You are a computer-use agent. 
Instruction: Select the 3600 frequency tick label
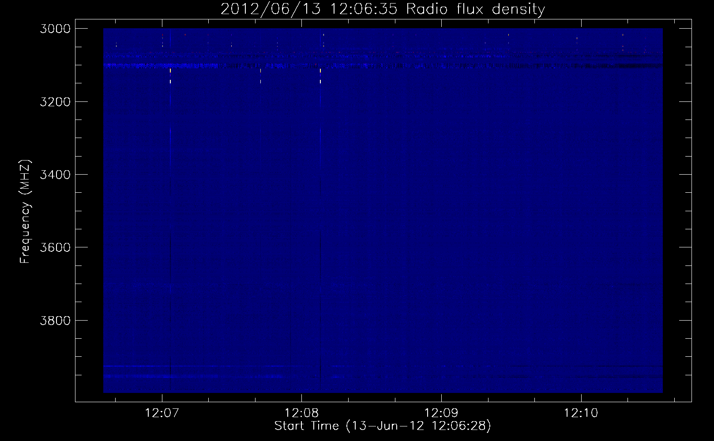(x=55, y=247)
